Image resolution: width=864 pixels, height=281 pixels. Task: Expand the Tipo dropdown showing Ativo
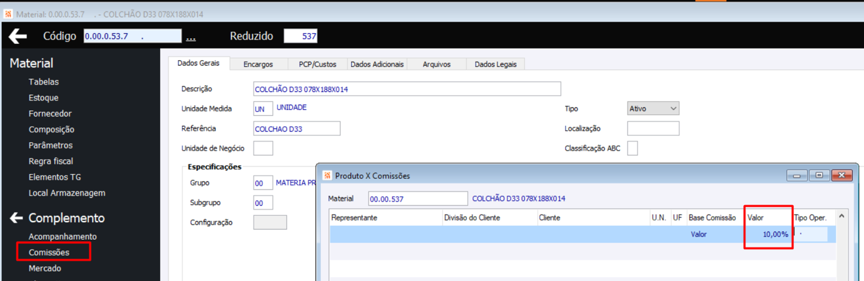653,108
